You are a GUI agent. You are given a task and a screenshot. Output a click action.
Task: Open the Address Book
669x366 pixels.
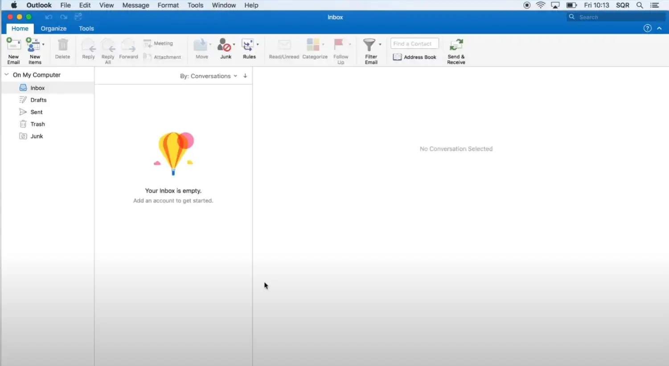[x=415, y=57]
